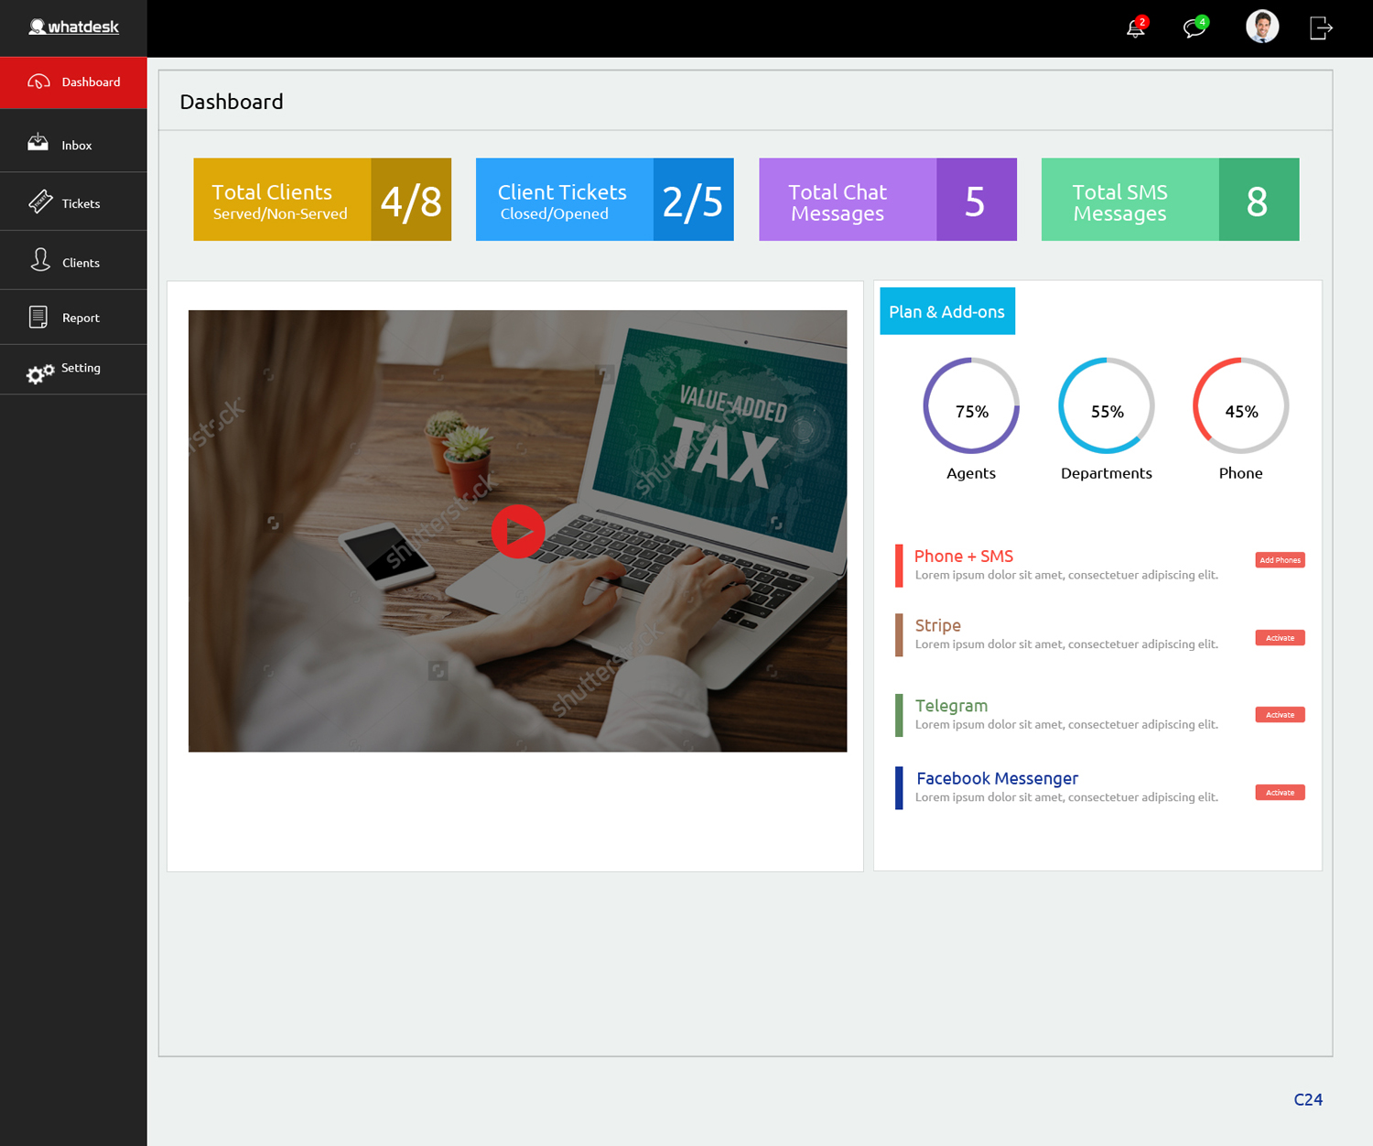Image resolution: width=1373 pixels, height=1146 pixels.
Task: Click the whatdesk logo
Action: [x=73, y=27]
